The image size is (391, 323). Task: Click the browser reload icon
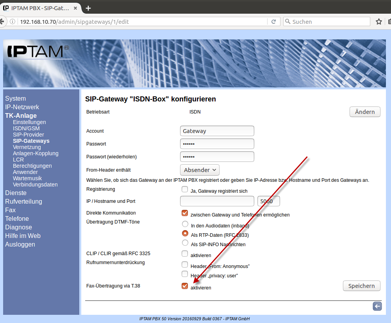tap(274, 22)
